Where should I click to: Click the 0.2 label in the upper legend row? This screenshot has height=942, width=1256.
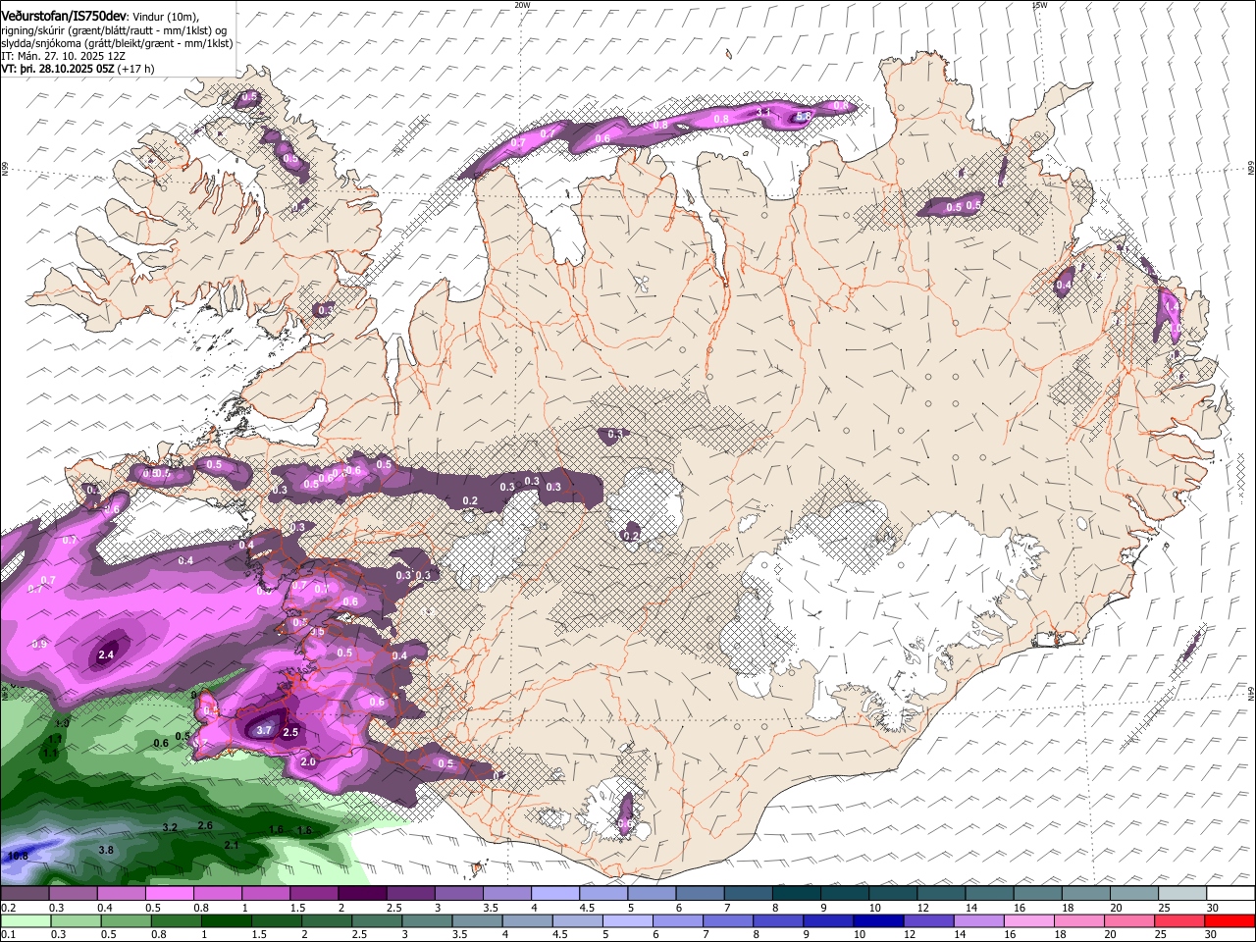point(8,909)
